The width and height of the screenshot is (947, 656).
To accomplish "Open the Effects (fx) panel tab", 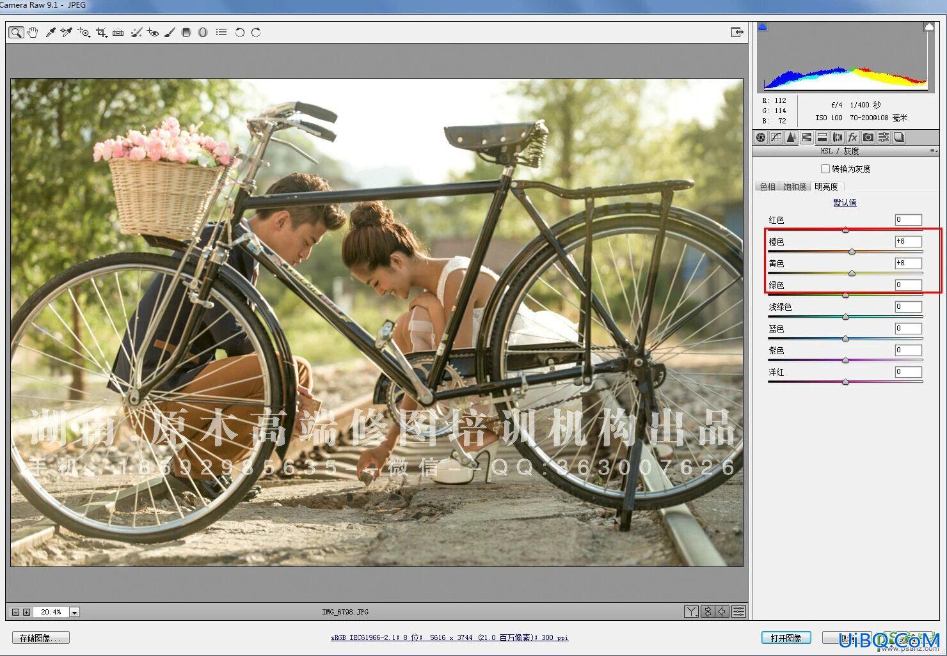I will pyautogui.click(x=853, y=137).
